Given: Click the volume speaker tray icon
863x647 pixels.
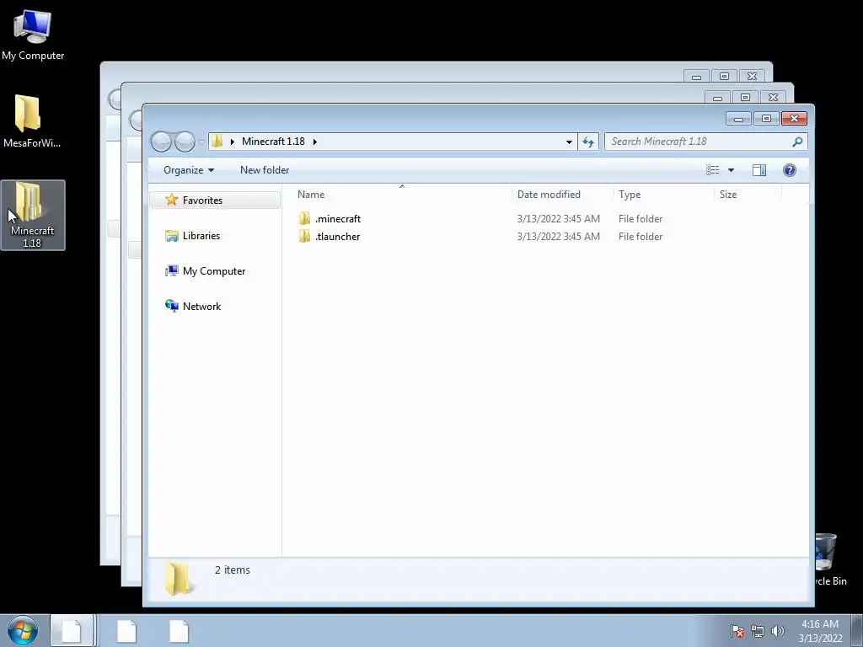Looking at the screenshot, I should (x=778, y=631).
